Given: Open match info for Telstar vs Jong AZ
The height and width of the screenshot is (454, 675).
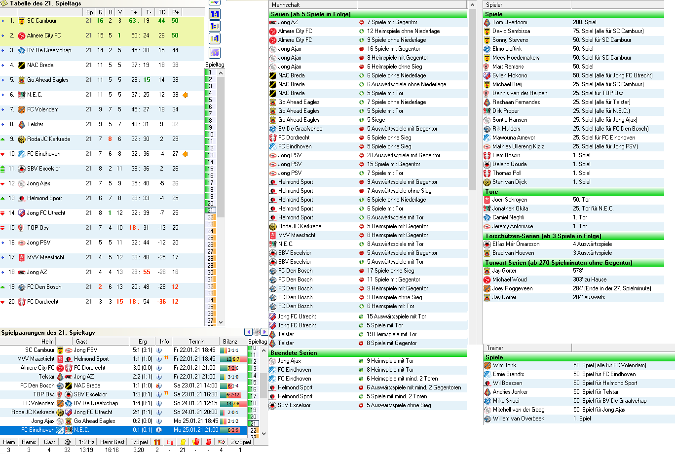Looking at the screenshot, I should [x=159, y=377].
